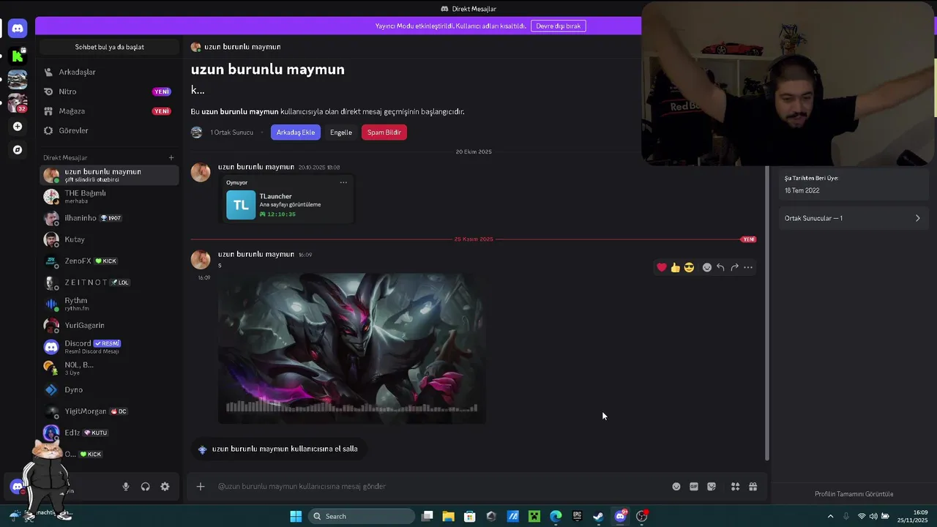Wave with uzun burunlu maymun kullanıcısına el salla
Screen dimensions: 937x527
[x=279, y=449]
